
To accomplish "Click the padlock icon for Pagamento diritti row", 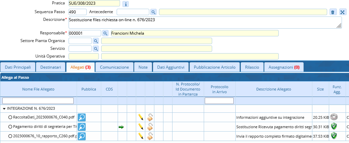I will tap(150, 127).
